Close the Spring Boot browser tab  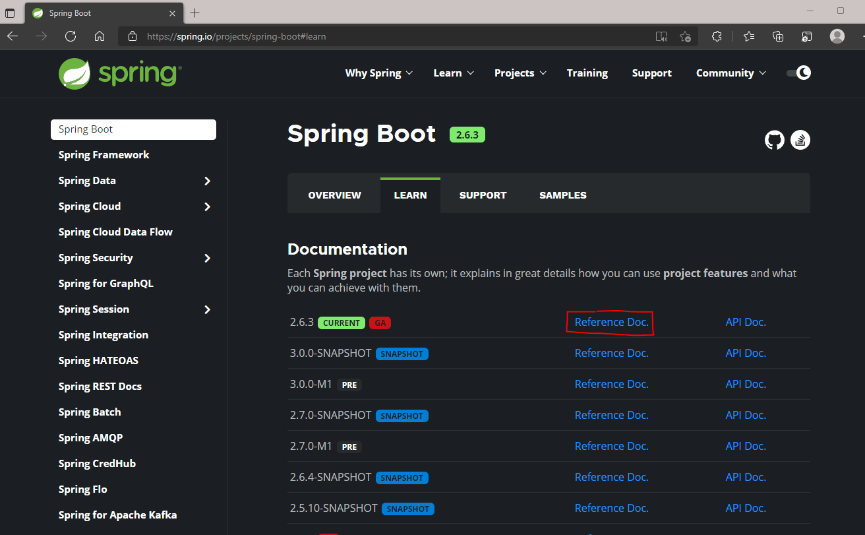[172, 13]
